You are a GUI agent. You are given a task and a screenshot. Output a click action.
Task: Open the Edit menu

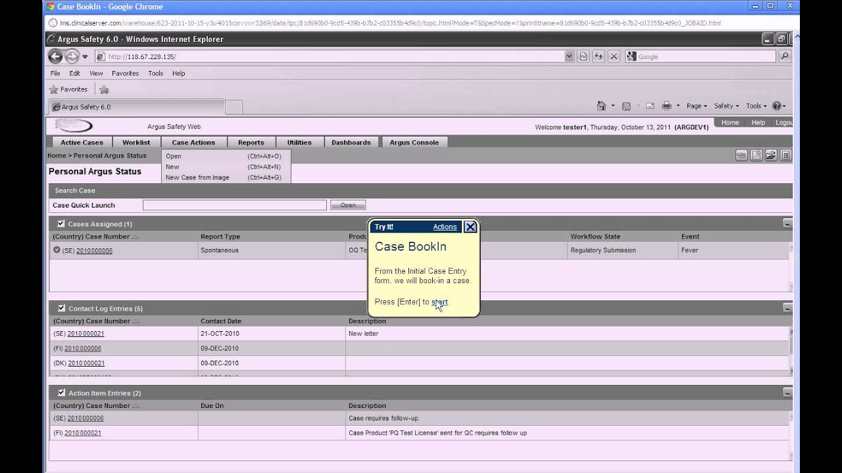[74, 74]
